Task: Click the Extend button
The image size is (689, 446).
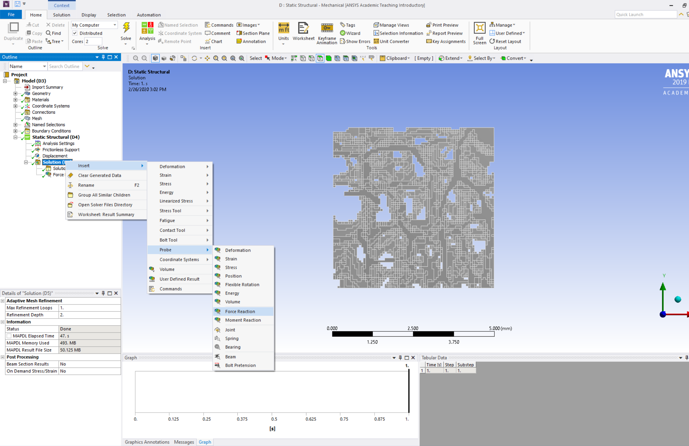Action: [x=450, y=58]
